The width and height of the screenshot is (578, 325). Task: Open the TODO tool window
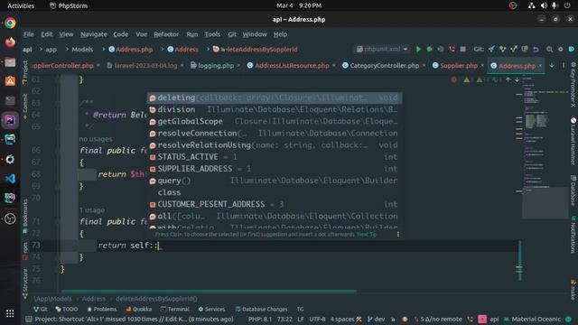pos(67,309)
